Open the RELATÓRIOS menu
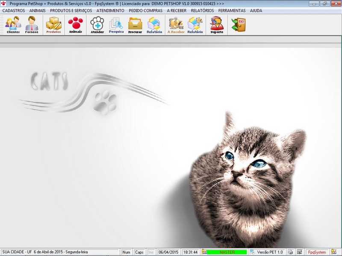Image resolution: width=342 pixels, height=256 pixels. (x=202, y=10)
